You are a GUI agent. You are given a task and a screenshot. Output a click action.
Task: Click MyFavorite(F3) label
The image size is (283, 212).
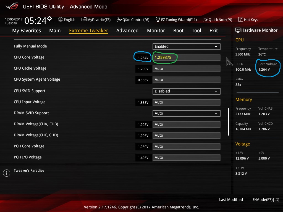(x=99, y=20)
